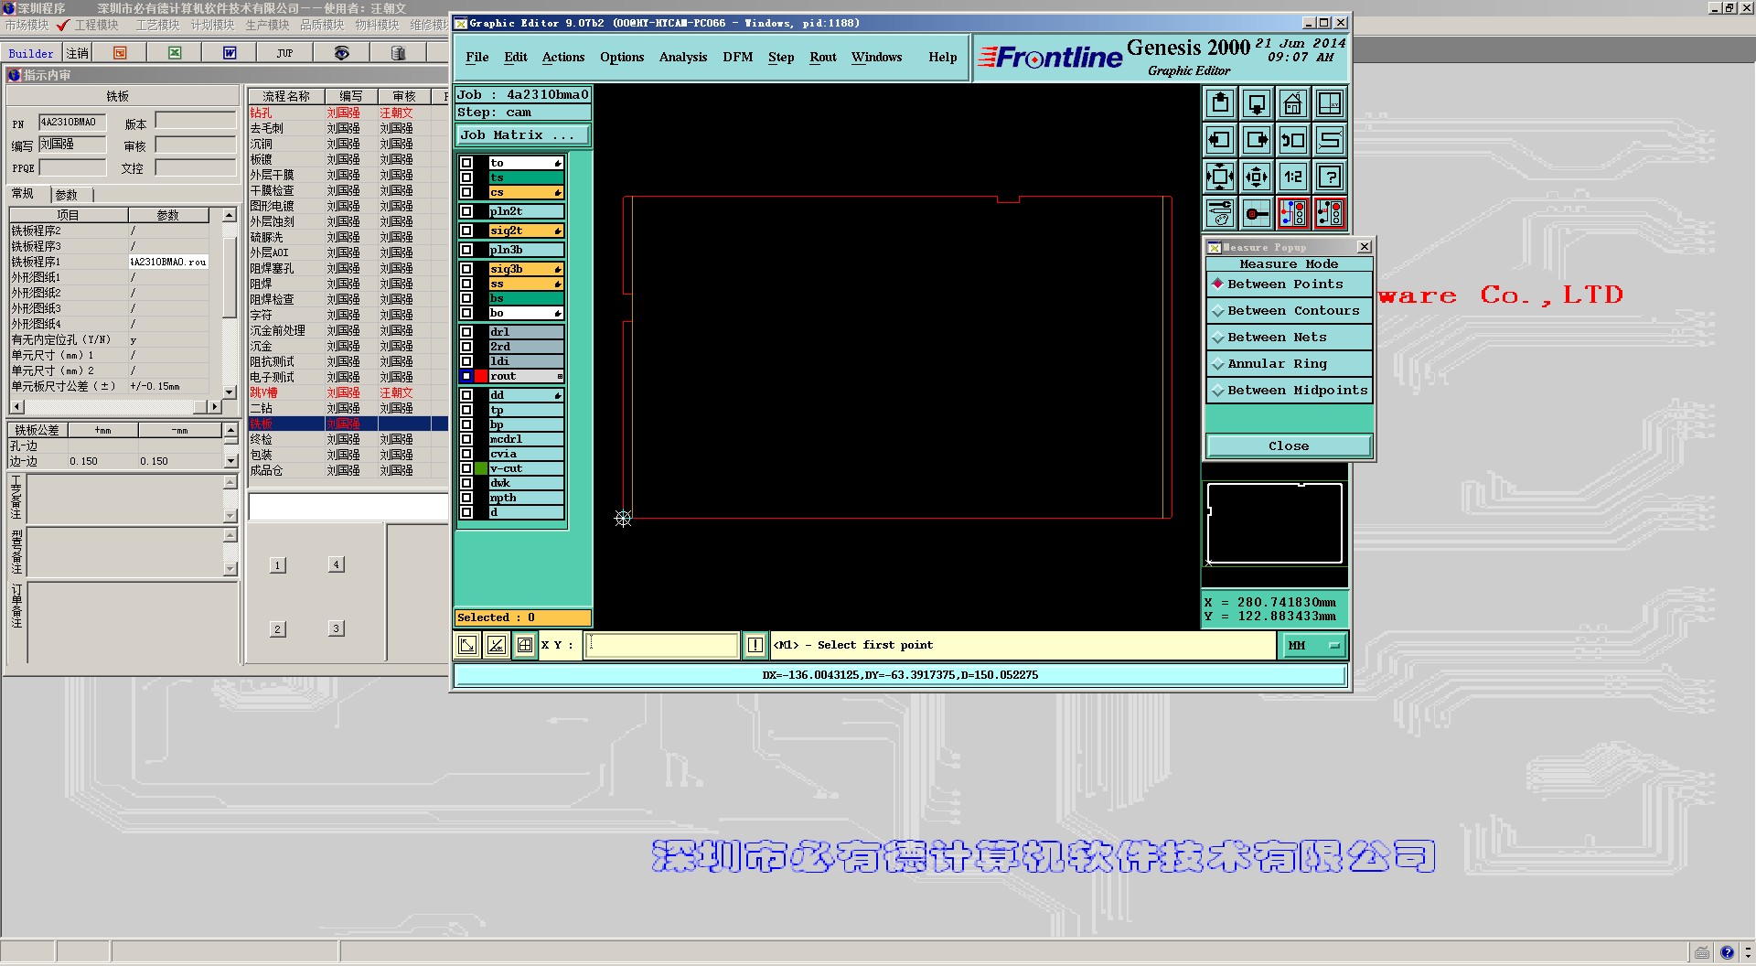Select the Annular Ring measure mode
Image resolution: width=1756 pixels, height=966 pixels.
[1288, 364]
